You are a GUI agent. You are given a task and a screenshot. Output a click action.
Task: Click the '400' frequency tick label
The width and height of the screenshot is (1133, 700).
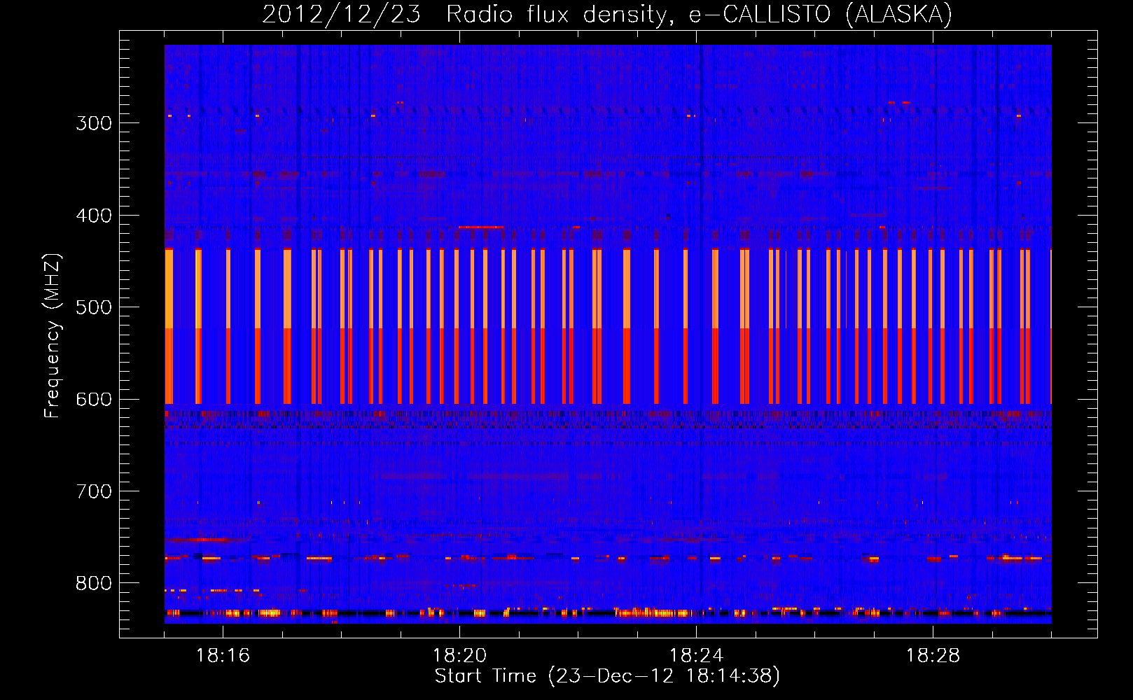[x=94, y=216]
